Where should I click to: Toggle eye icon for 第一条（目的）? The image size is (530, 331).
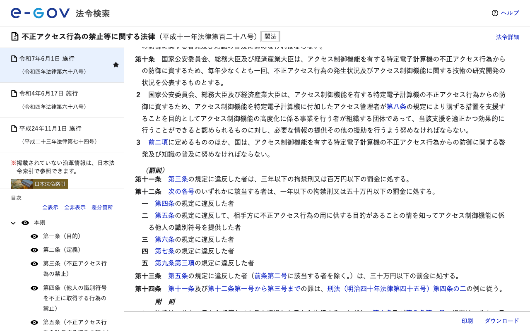click(x=34, y=236)
